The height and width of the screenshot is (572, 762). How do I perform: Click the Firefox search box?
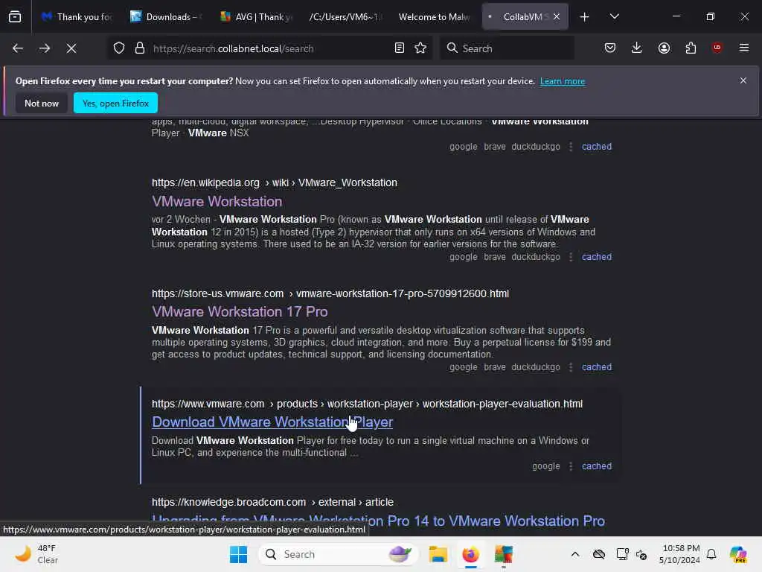(507, 48)
